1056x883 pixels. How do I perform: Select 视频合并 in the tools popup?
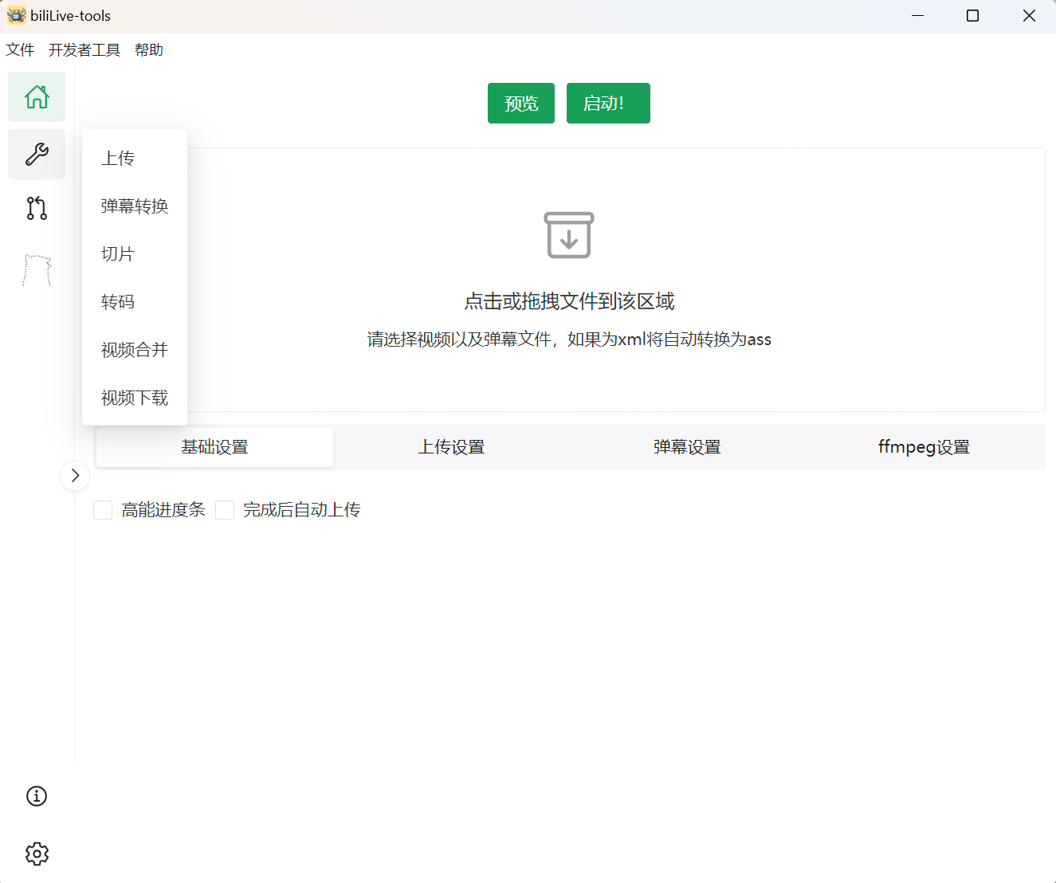coord(135,349)
